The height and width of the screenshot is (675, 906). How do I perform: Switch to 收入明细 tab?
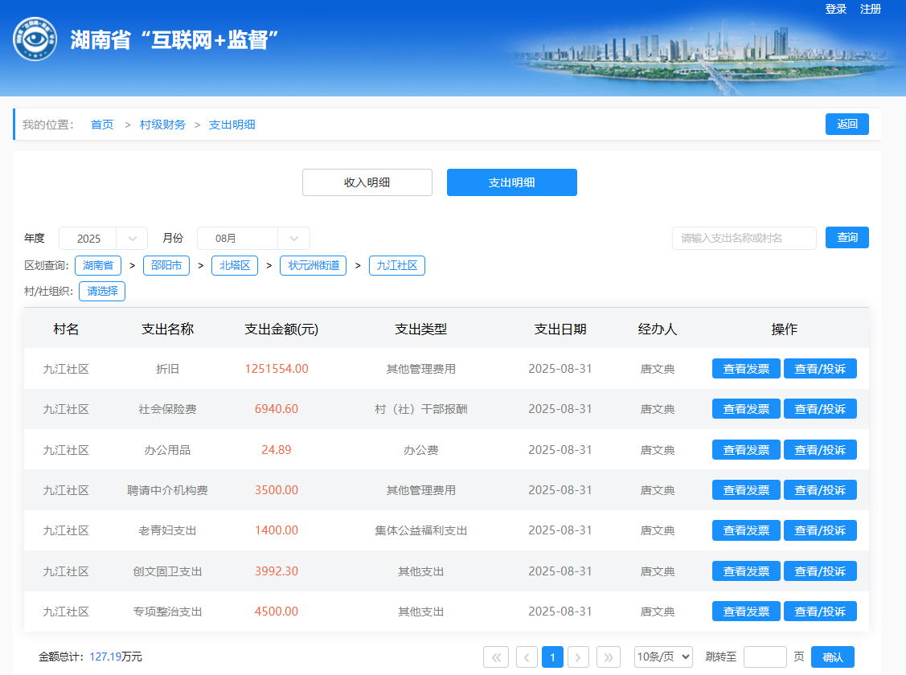click(x=367, y=182)
